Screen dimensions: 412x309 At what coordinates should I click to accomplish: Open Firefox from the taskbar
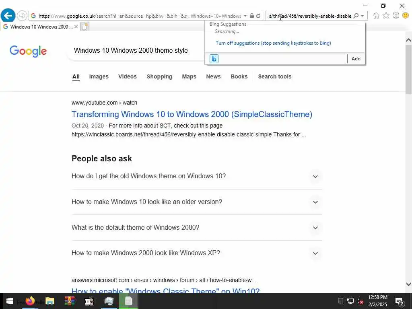(x=30, y=301)
